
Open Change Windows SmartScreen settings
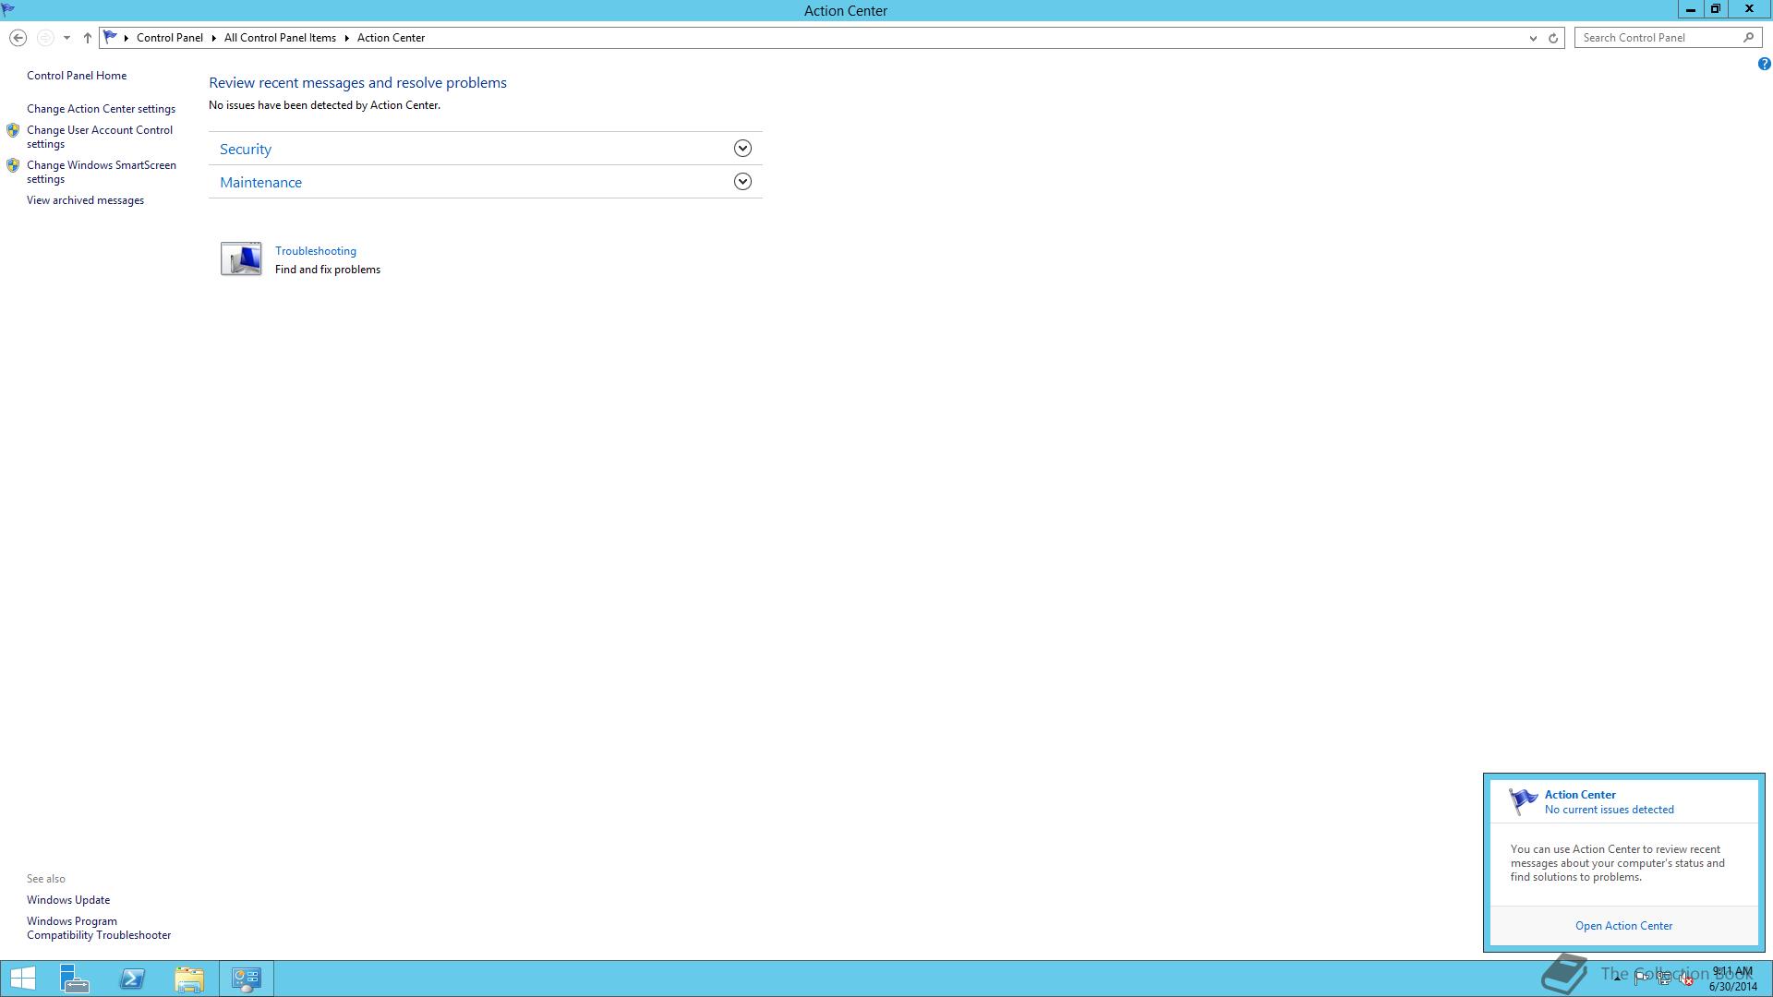point(102,172)
